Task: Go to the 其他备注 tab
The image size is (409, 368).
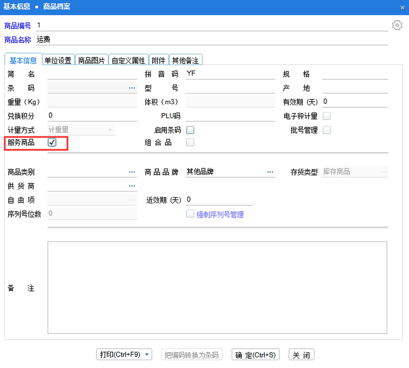Action: [x=185, y=60]
